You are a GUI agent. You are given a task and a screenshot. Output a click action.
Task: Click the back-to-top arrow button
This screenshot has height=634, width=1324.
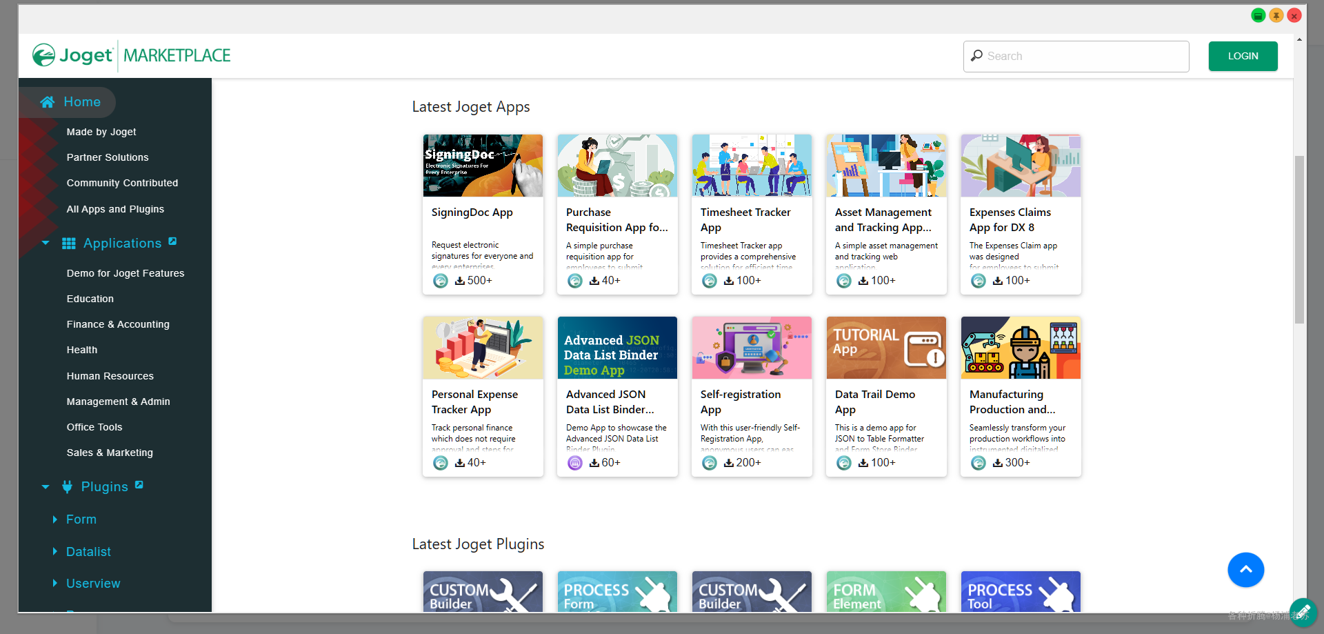[1246, 570]
